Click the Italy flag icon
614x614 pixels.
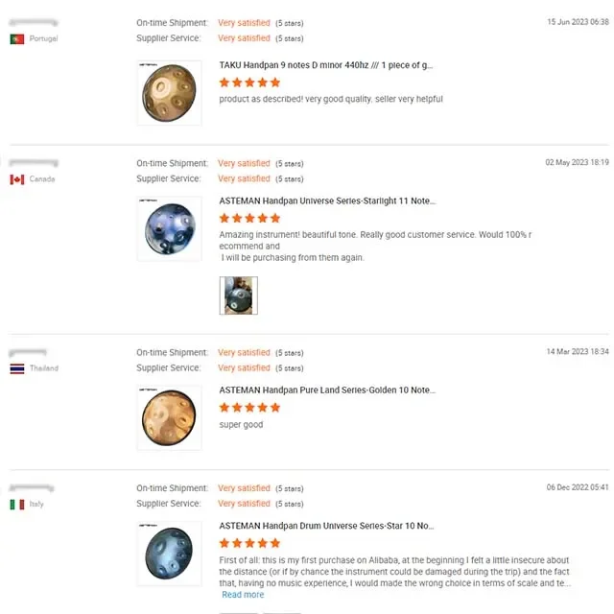coord(17,505)
